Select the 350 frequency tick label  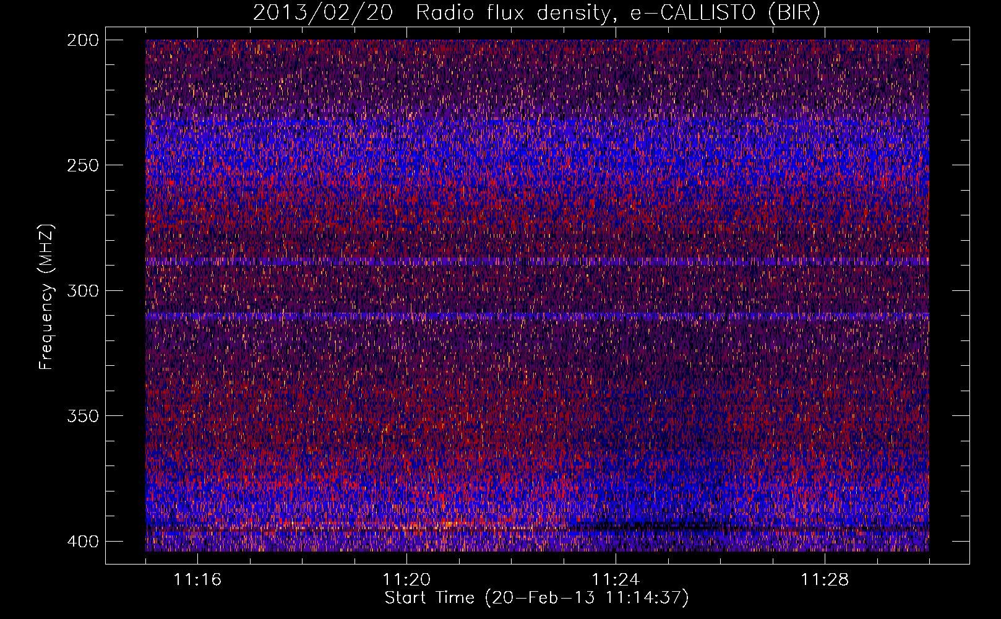[x=82, y=416]
